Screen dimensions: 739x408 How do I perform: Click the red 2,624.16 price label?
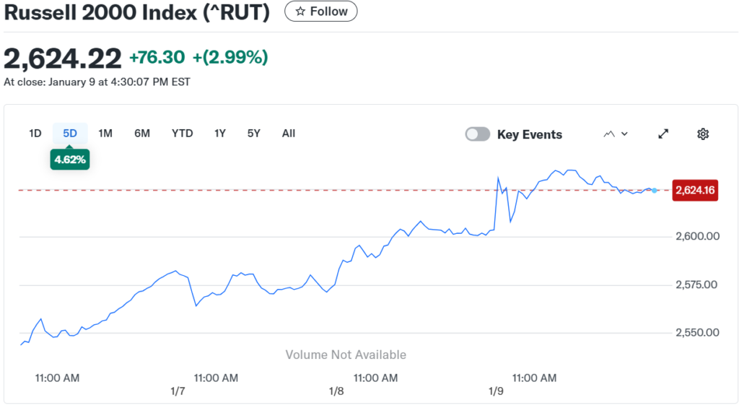[694, 191]
